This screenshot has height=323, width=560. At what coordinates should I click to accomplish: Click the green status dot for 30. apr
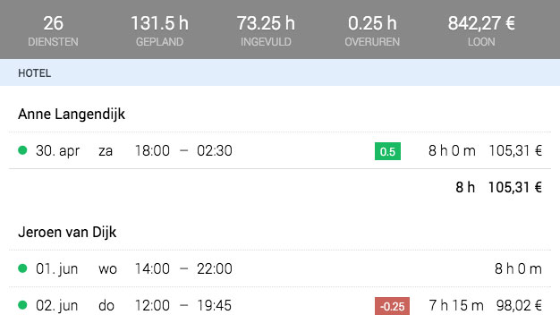pos(22,150)
